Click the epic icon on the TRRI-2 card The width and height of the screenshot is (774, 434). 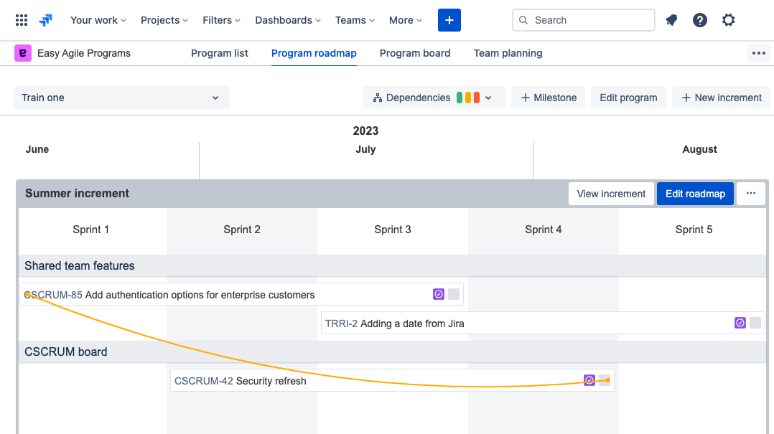coord(740,323)
